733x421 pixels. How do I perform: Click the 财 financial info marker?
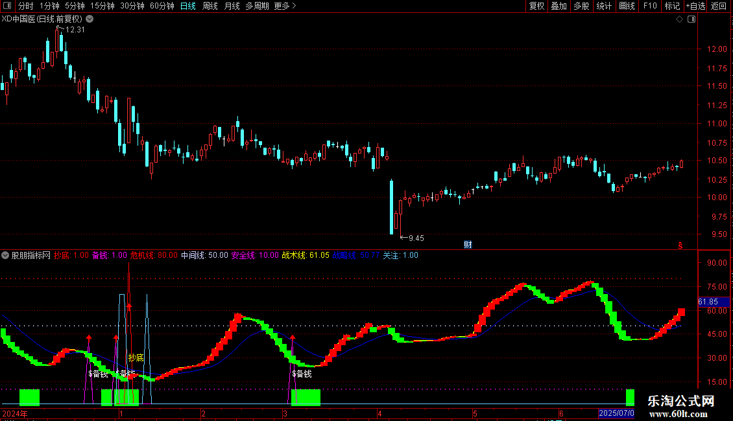(x=468, y=245)
